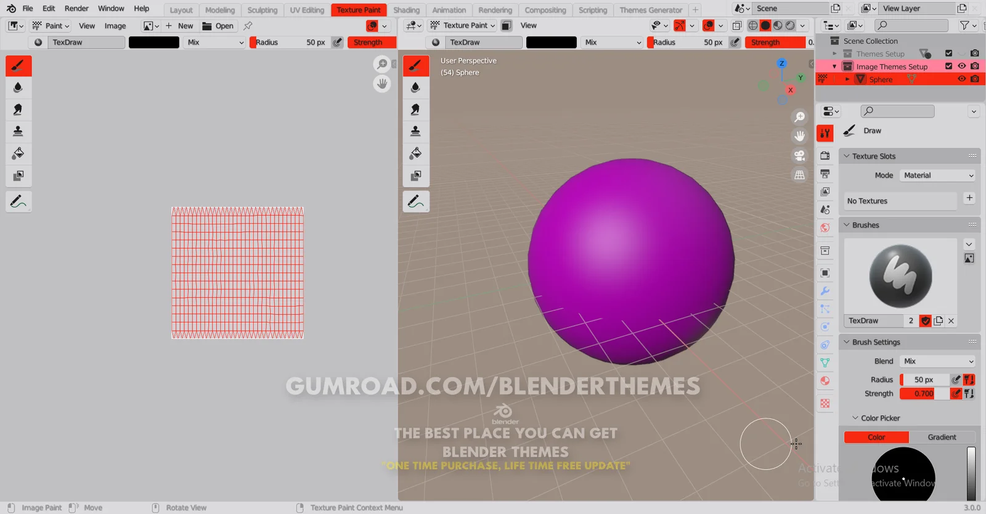Toggle radius pen pressure in properties panel
The image size is (986, 514).
tap(956, 380)
